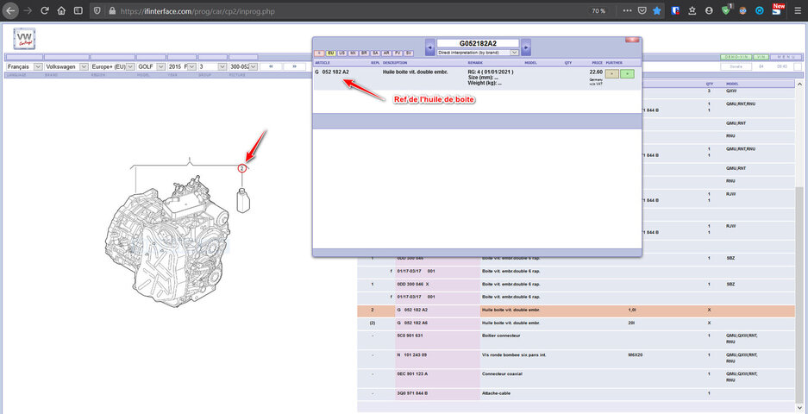
Task: Open the 2015 year dropdown
Action: click(182, 66)
